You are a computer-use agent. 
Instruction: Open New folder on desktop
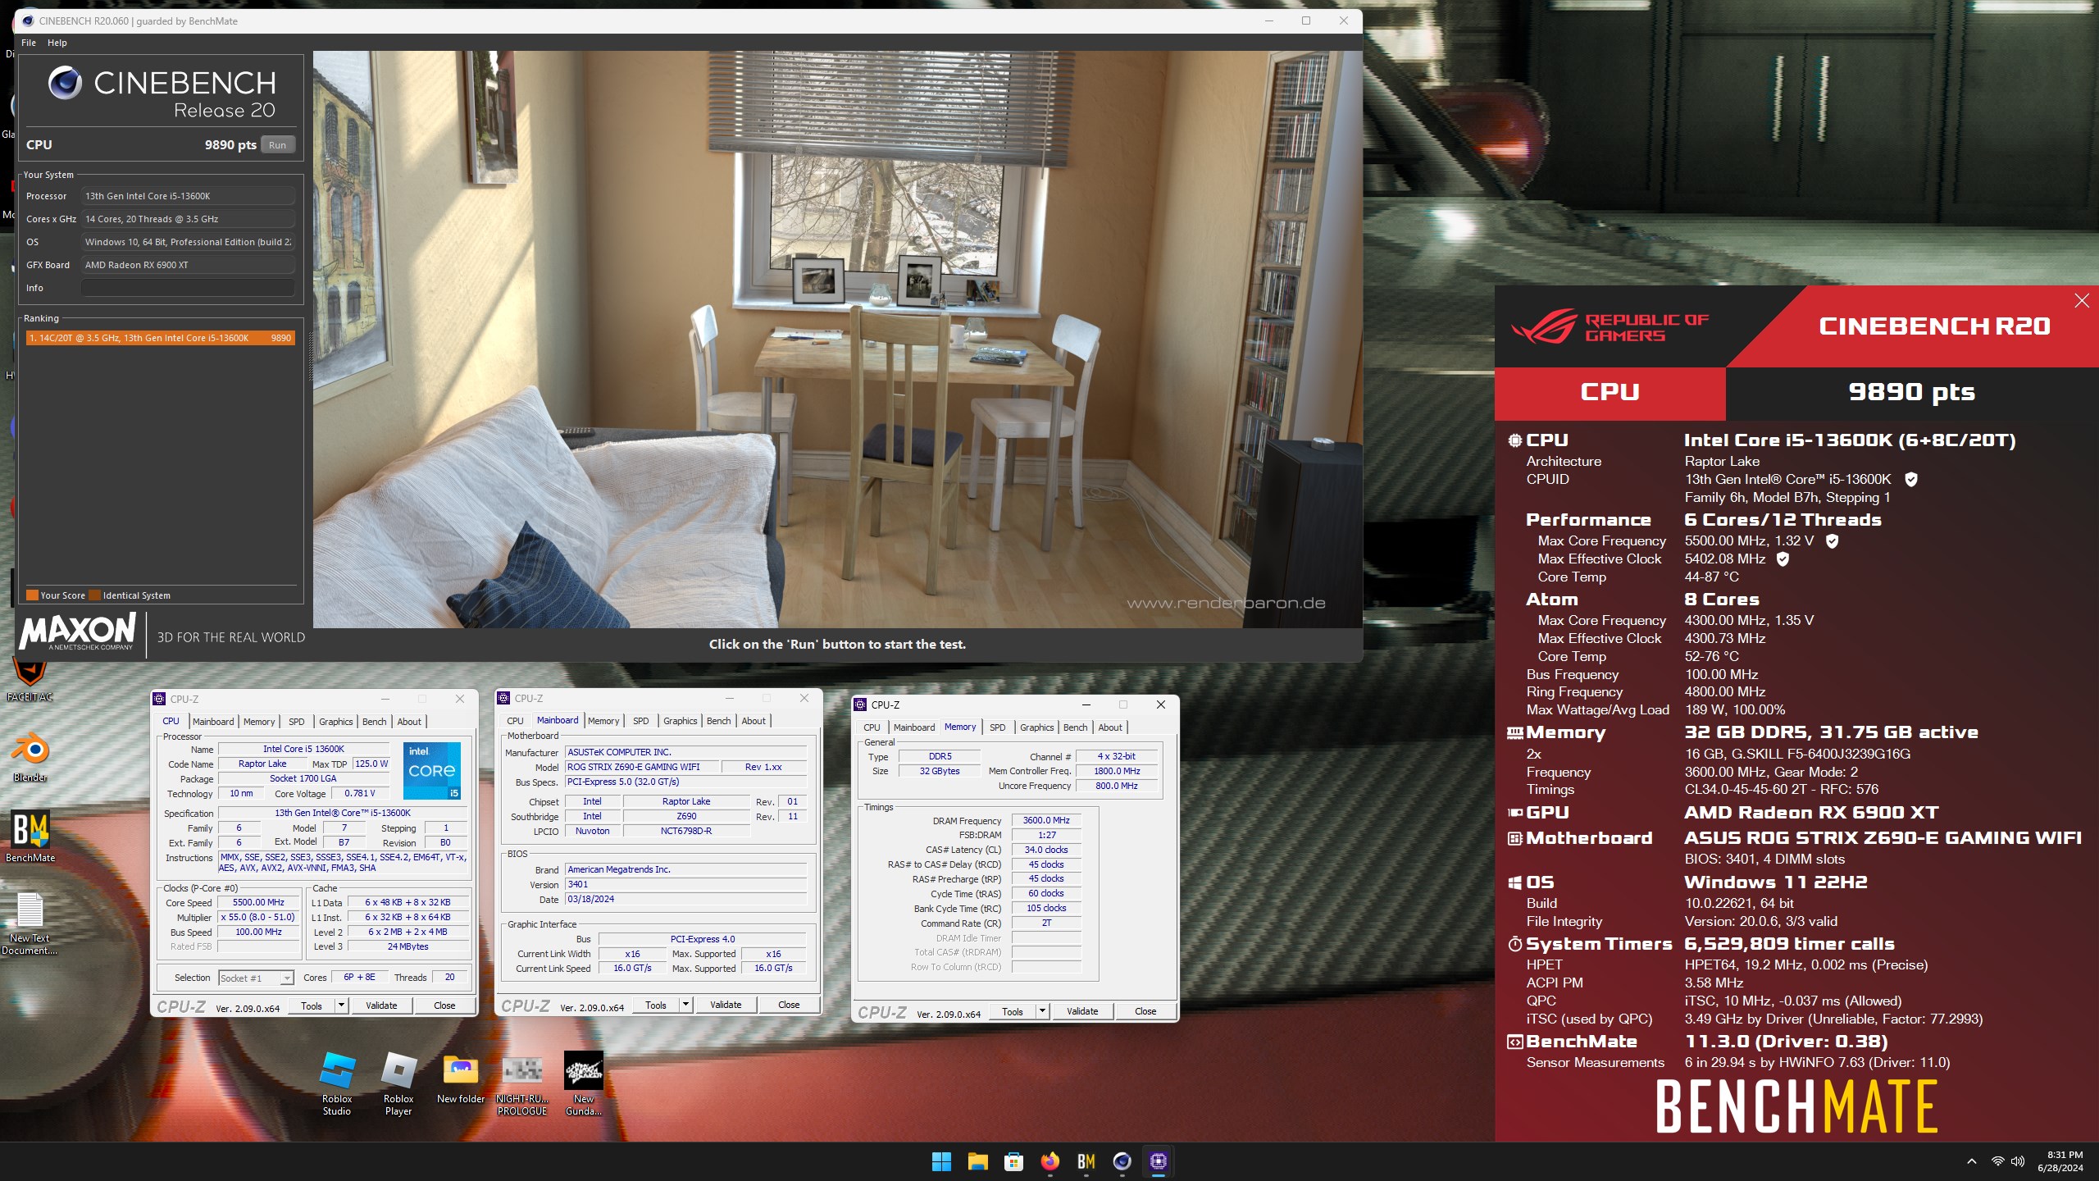pyautogui.click(x=461, y=1078)
